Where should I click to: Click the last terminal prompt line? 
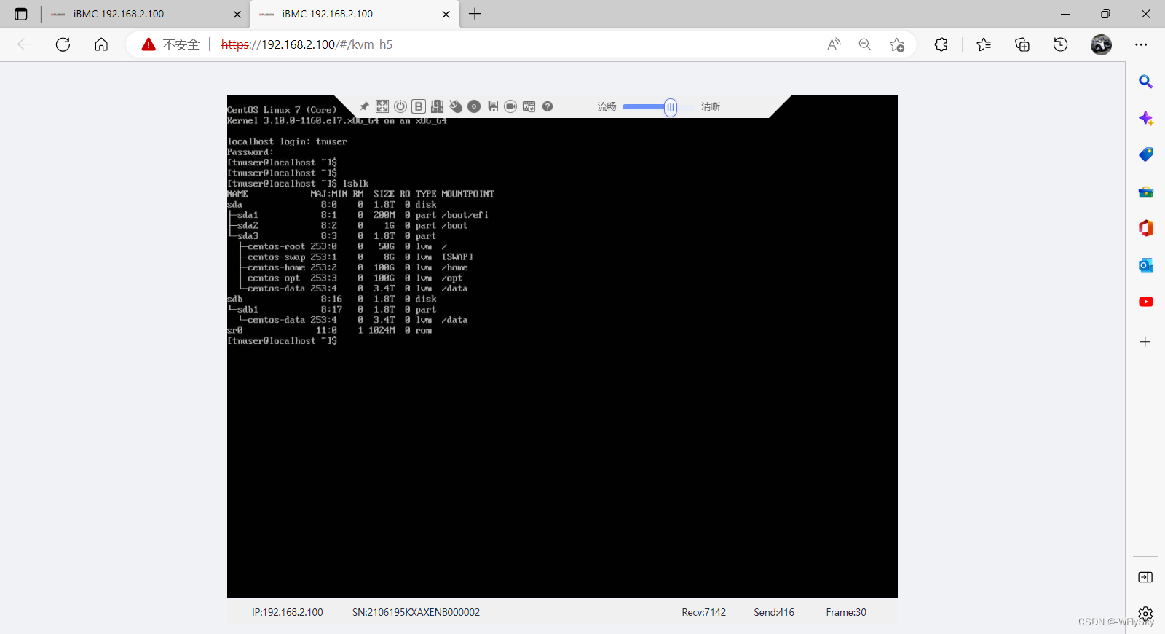[282, 341]
